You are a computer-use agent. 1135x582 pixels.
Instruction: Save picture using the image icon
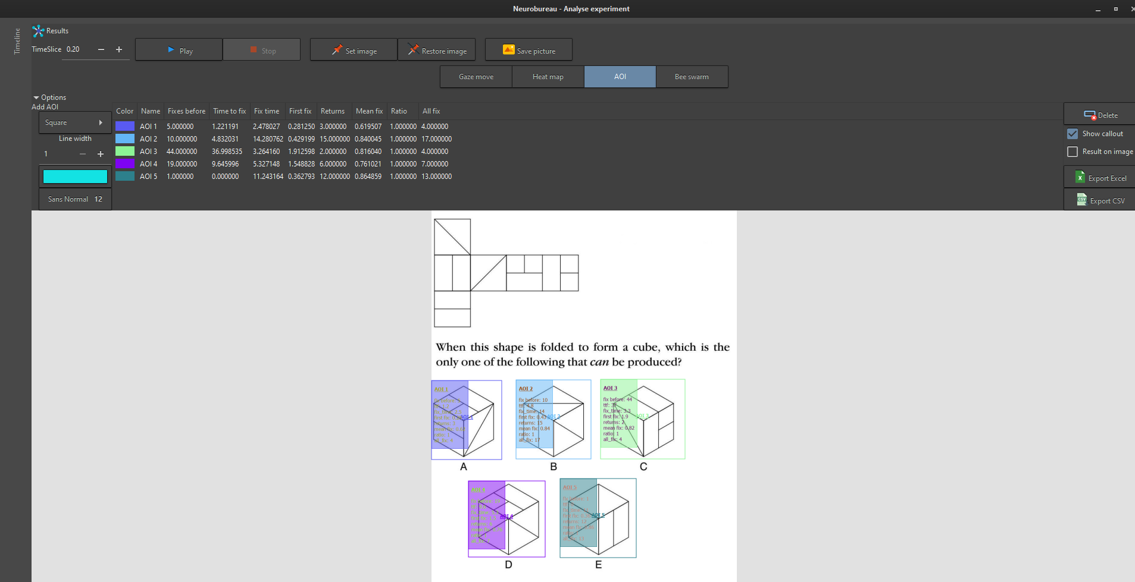(508, 50)
